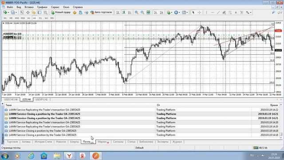The height and width of the screenshot is (160, 284).
Task: Select the equidistant channel tool
Action: [x=224, y=12]
